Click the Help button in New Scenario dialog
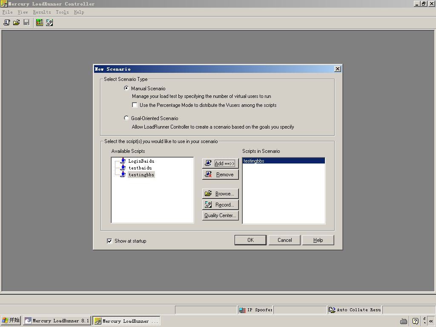The image size is (436, 327). click(x=318, y=240)
